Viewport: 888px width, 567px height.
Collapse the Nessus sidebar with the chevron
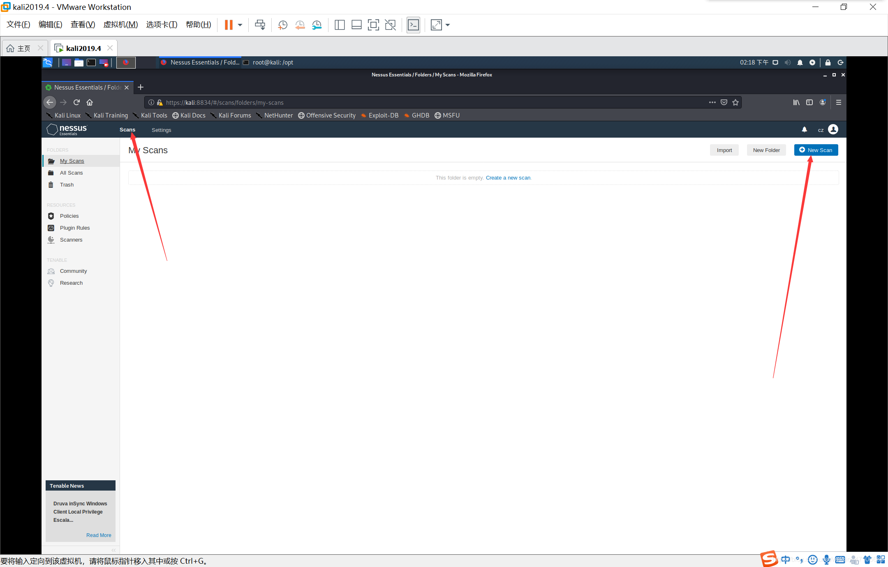coord(113,550)
